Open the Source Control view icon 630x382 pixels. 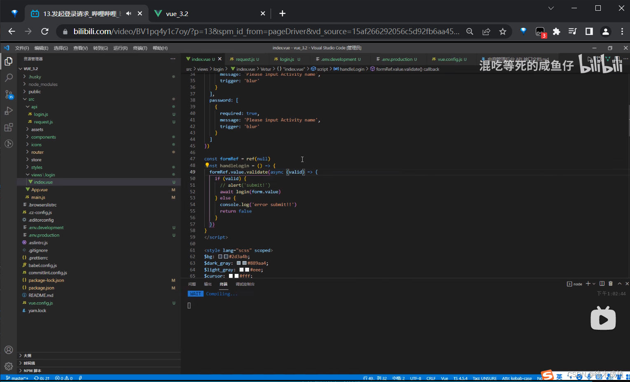(8, 95)
